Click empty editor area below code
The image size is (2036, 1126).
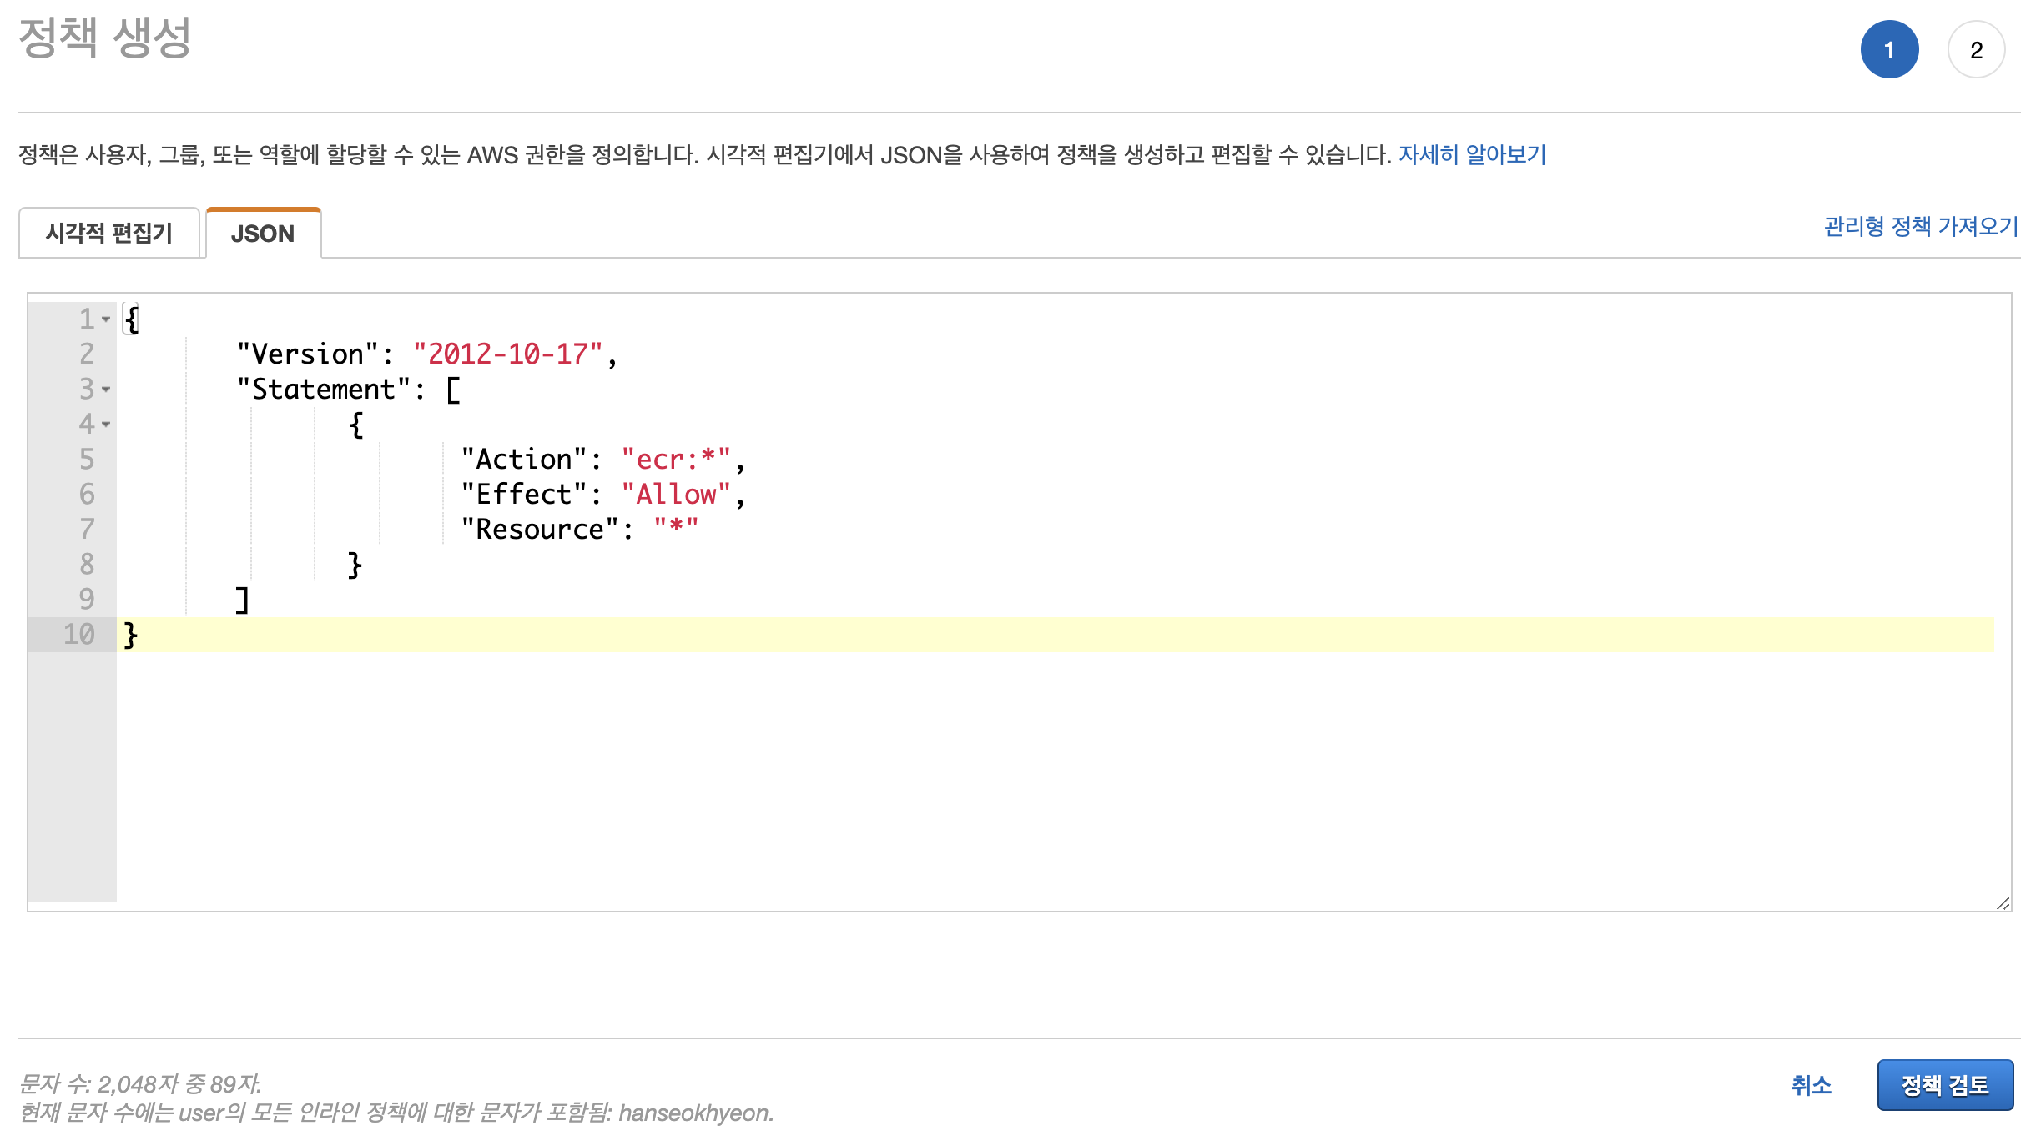pyautogui.click(x=1001, y=776)
